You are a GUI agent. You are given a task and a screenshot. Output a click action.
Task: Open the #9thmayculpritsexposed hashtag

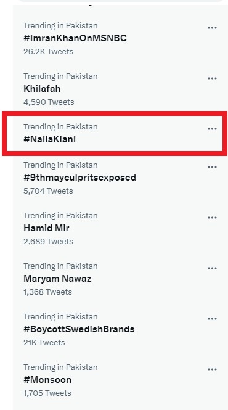click(x=79, y=178)
